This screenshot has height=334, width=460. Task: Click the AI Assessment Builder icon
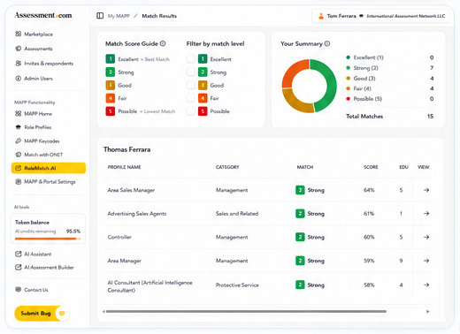click(19, 267)
